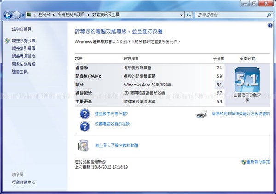The height and width of the screenshot is (194, 276).
Task: Click the software box icon
Action: [x=84, y=145]
